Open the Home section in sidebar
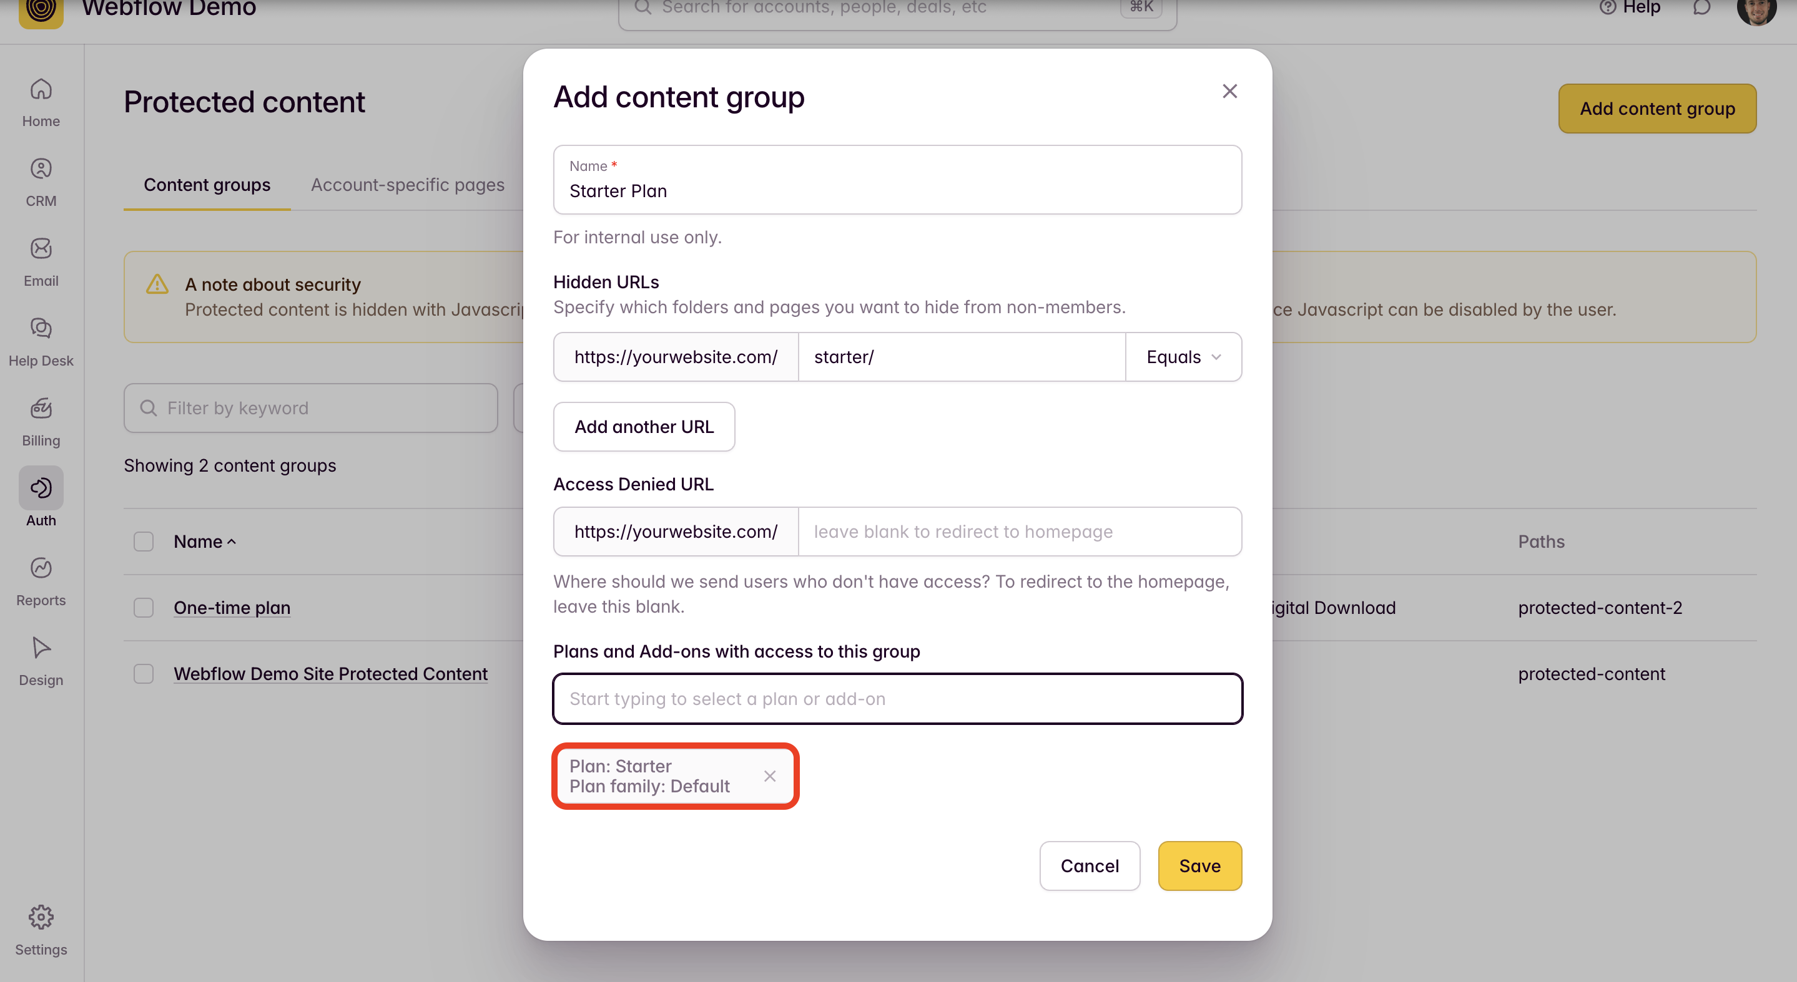 41,102
